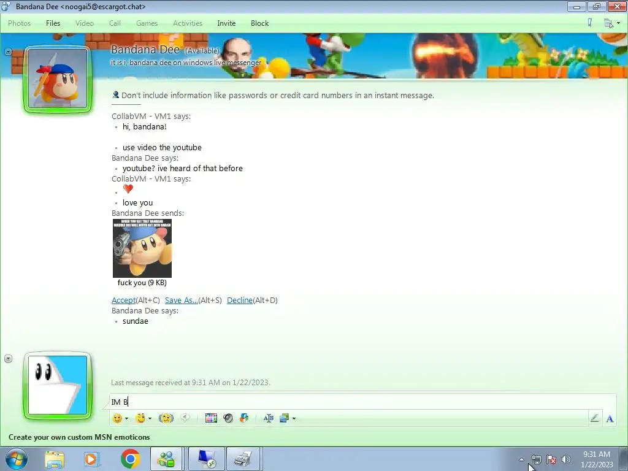628x471 pixels.
Task: Send a nudge with the shaking smiley icon
Action: [x=166, y=418]
